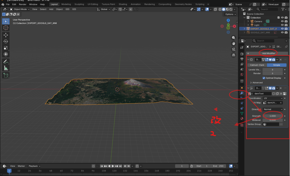Open the Coordinates UV dropdown
This screenshot has width=290, height=176.
point(273,98)
